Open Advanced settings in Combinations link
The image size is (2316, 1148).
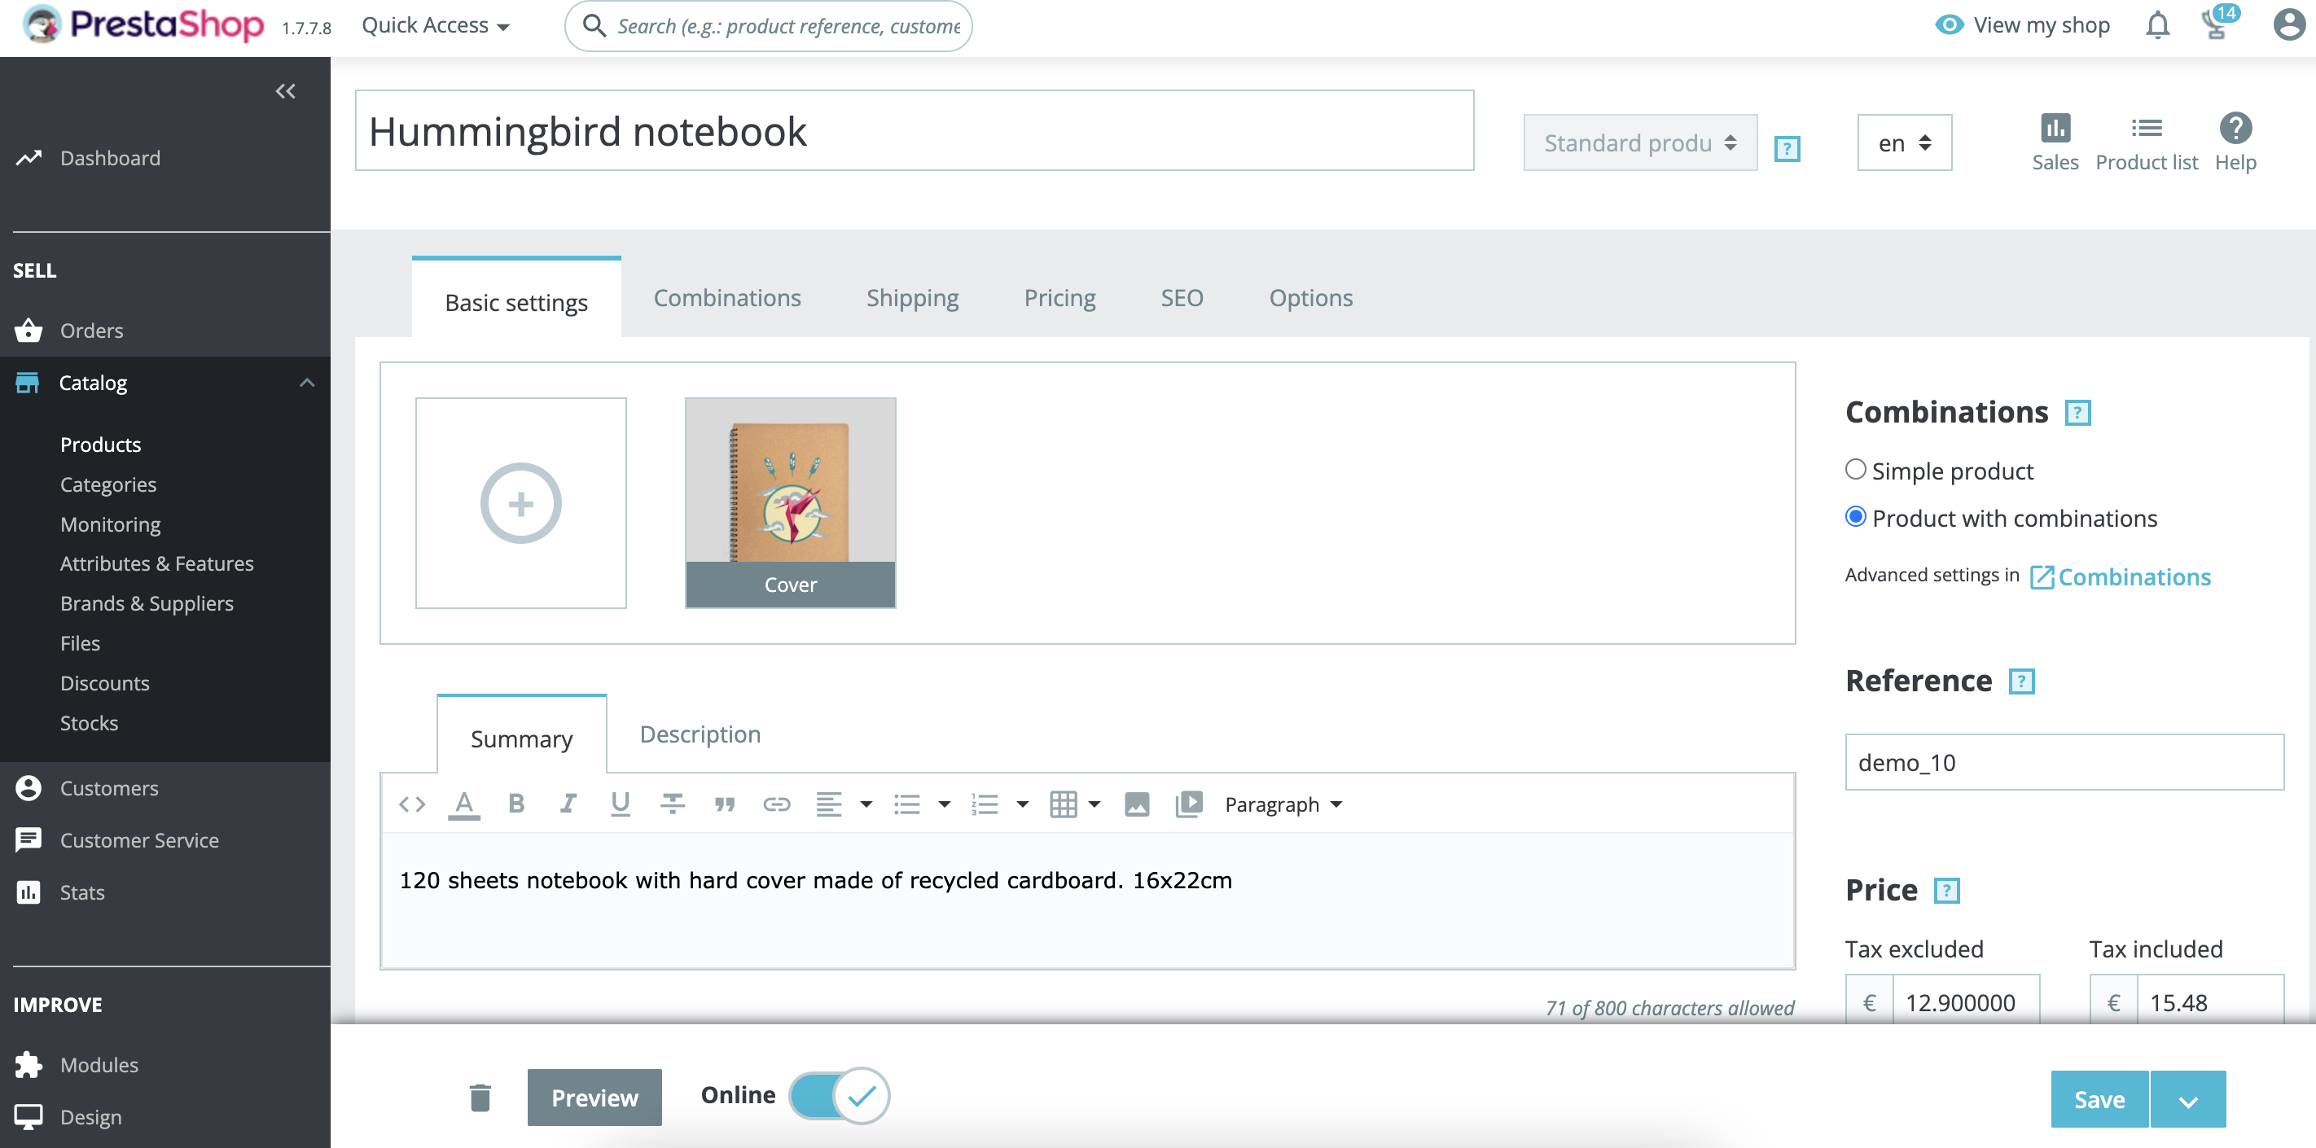2134,576
